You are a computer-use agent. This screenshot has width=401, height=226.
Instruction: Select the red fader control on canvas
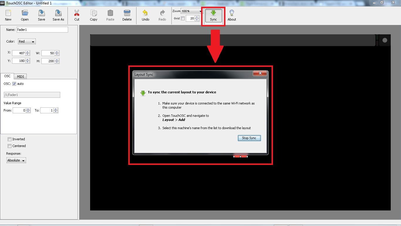click(241, 156)
